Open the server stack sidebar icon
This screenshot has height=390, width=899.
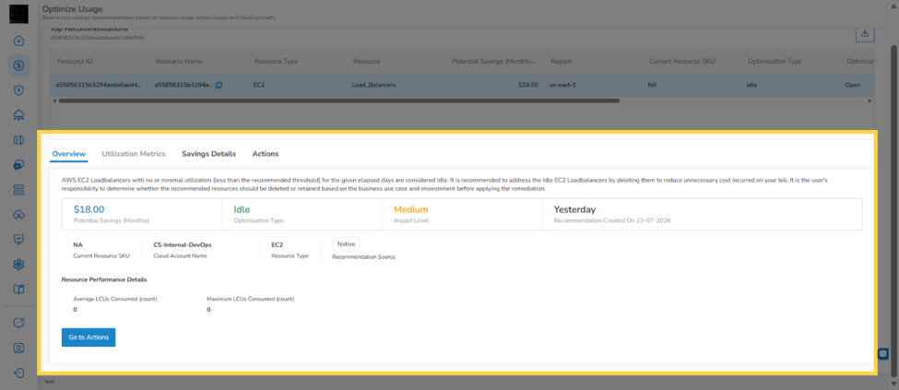click(19, 190)
